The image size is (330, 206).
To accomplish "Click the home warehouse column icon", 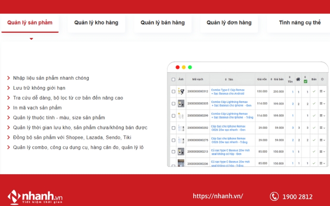I will click(298, 79).
